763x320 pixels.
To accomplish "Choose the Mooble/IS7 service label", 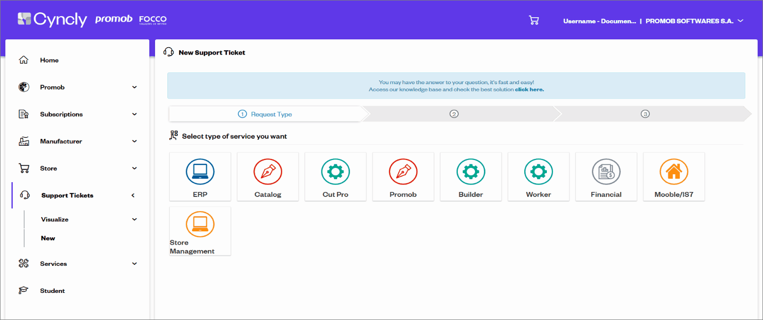I will (x=674, y=194).
